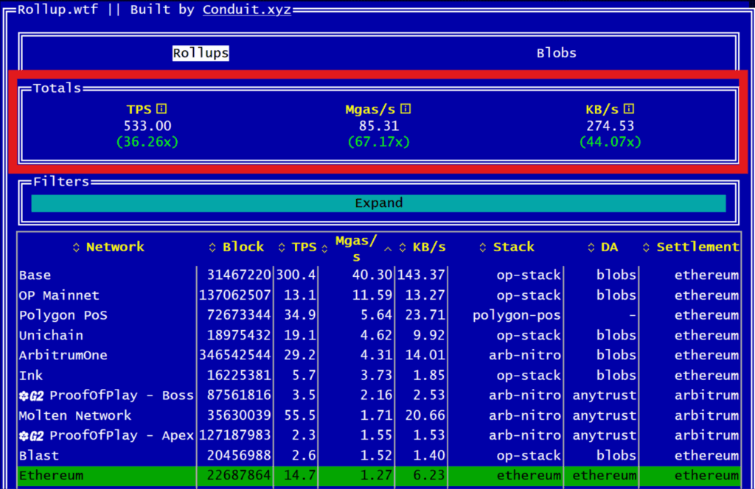This screenshot has width=755, height=489.
Task: Click the green (36.26x) TPS multiplier
Action: tap(147, 142)
